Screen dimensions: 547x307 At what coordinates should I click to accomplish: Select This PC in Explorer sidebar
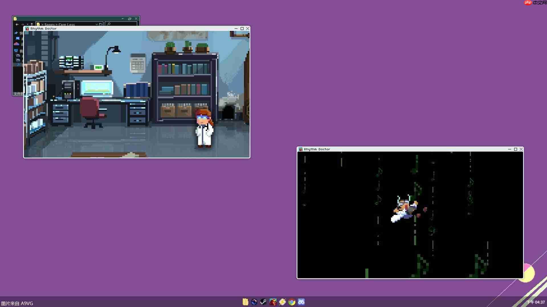(16, 51)
